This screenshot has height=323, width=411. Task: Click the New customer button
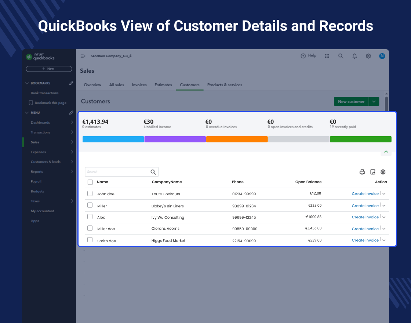click(x=351, y=101)
